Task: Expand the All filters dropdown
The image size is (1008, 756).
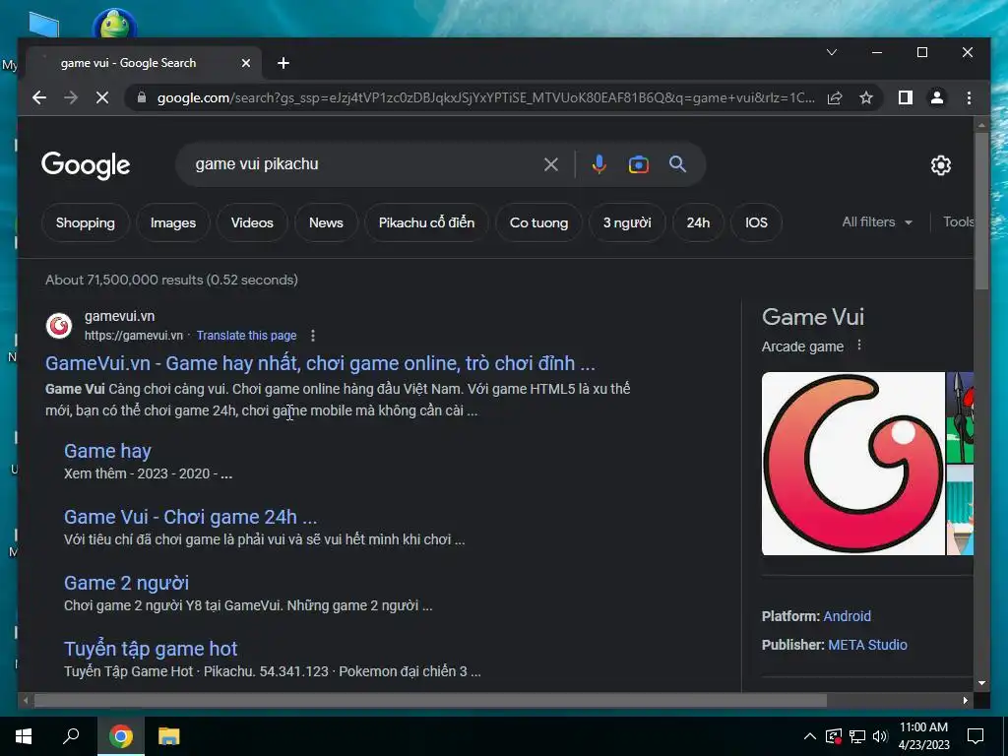Action: (877, 221)
